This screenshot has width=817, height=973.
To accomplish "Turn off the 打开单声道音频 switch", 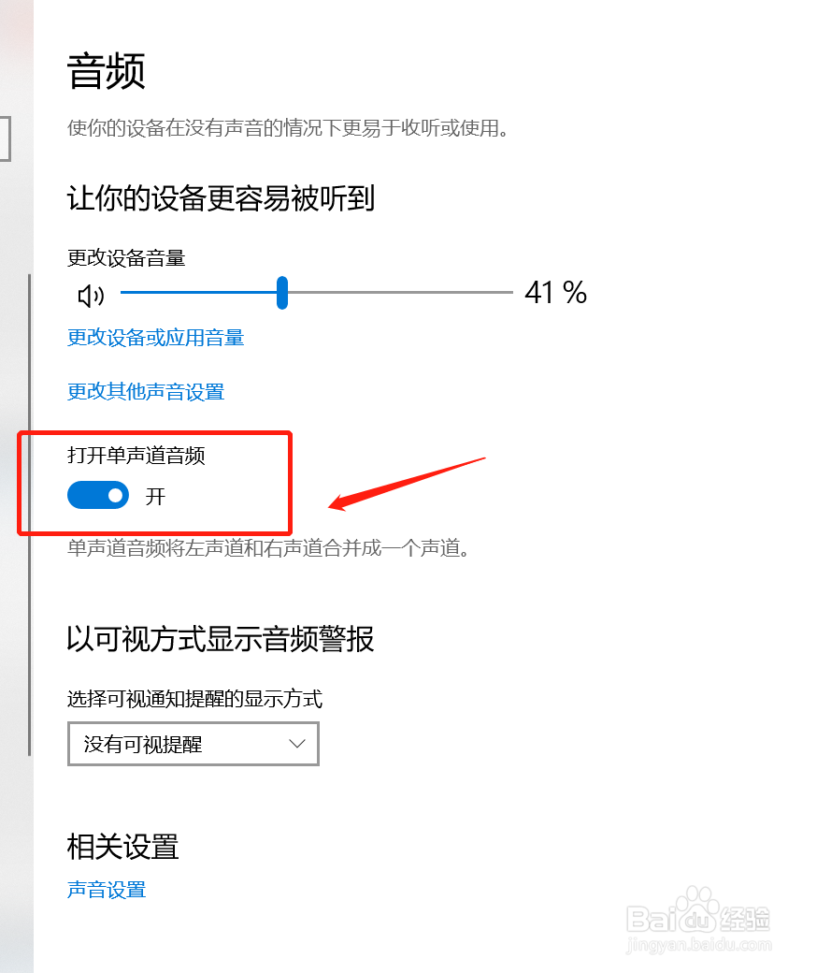I will (x=98, y=495).
